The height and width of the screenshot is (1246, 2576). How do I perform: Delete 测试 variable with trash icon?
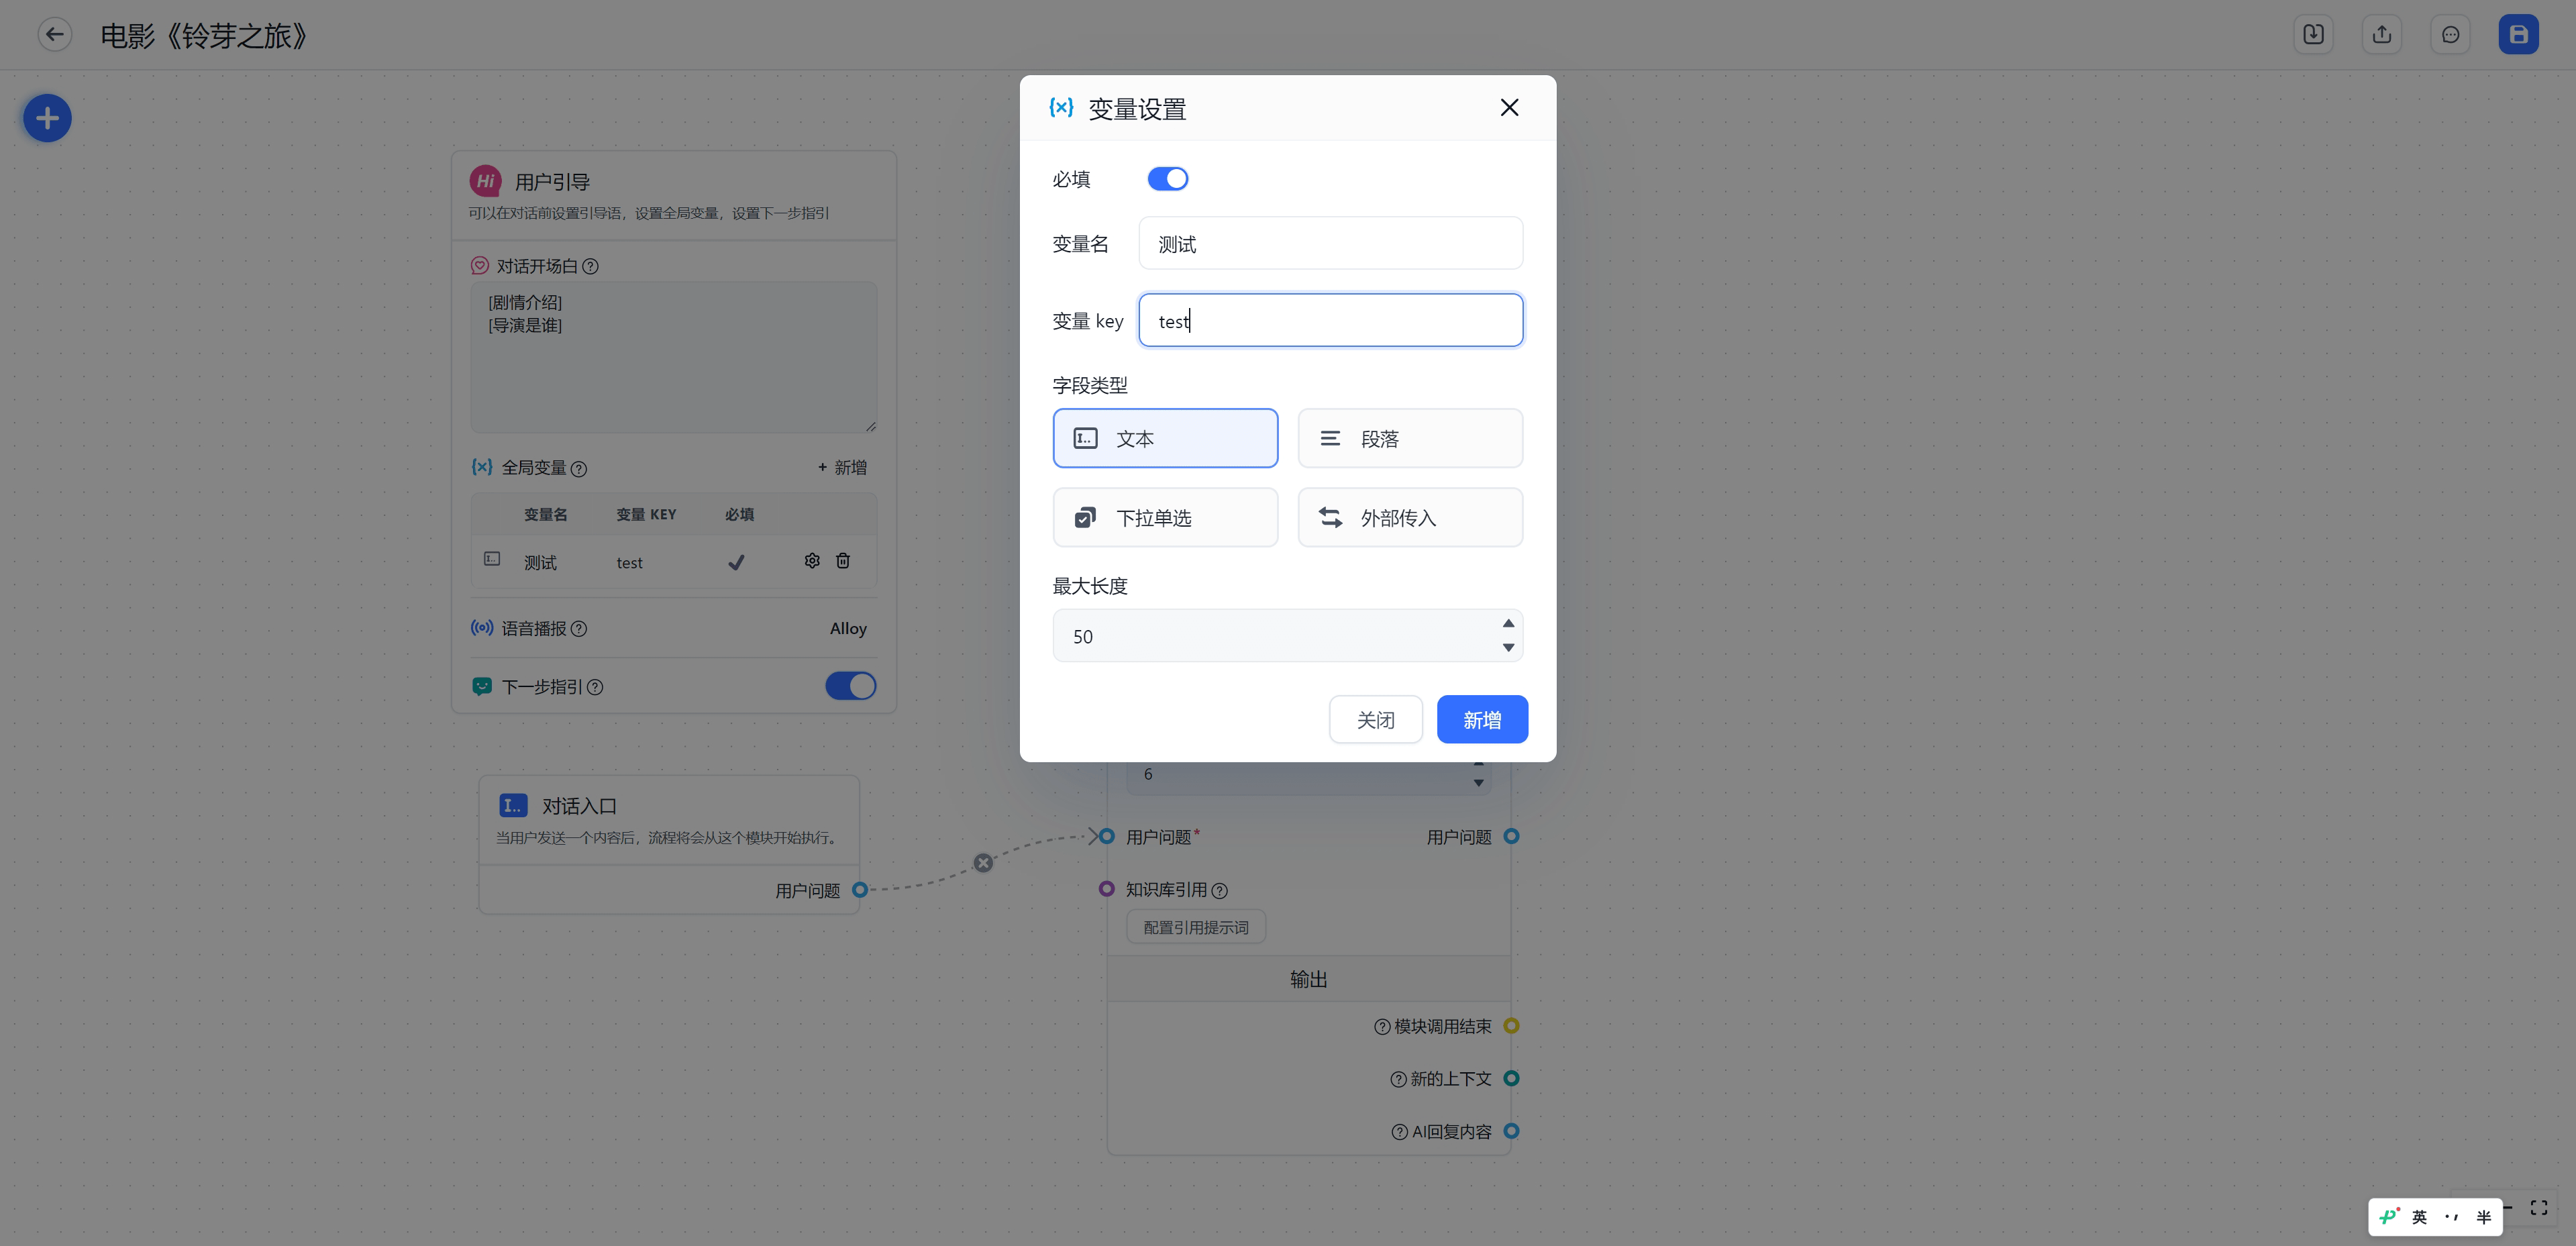843,561
